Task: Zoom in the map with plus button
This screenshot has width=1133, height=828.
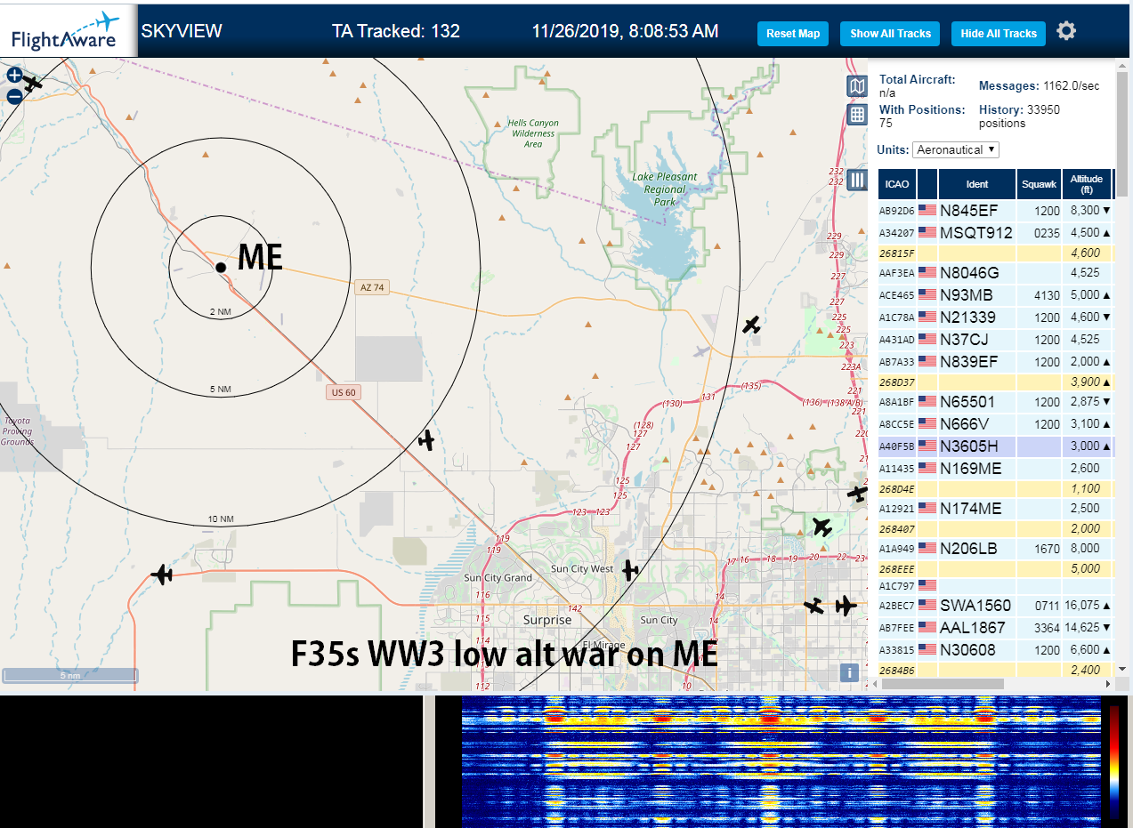Action: 14,76
